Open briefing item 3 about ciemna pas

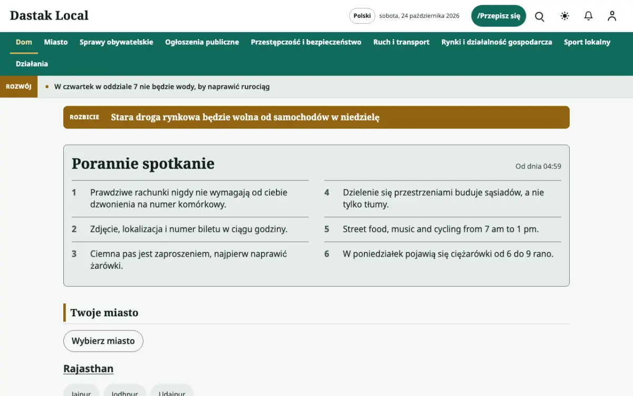tap(190, 260)
